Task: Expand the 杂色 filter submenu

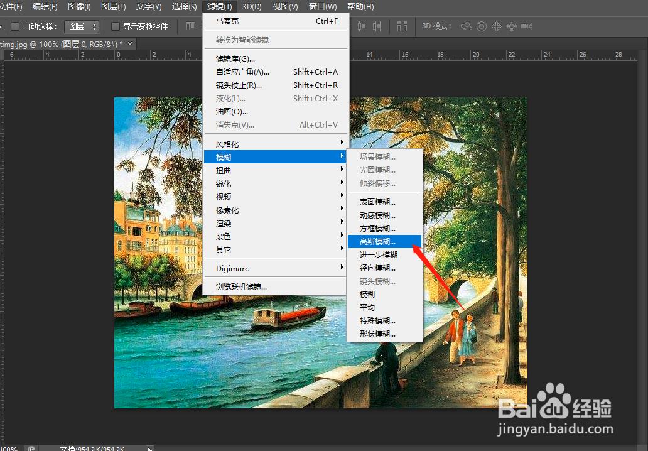Action: 276,236
